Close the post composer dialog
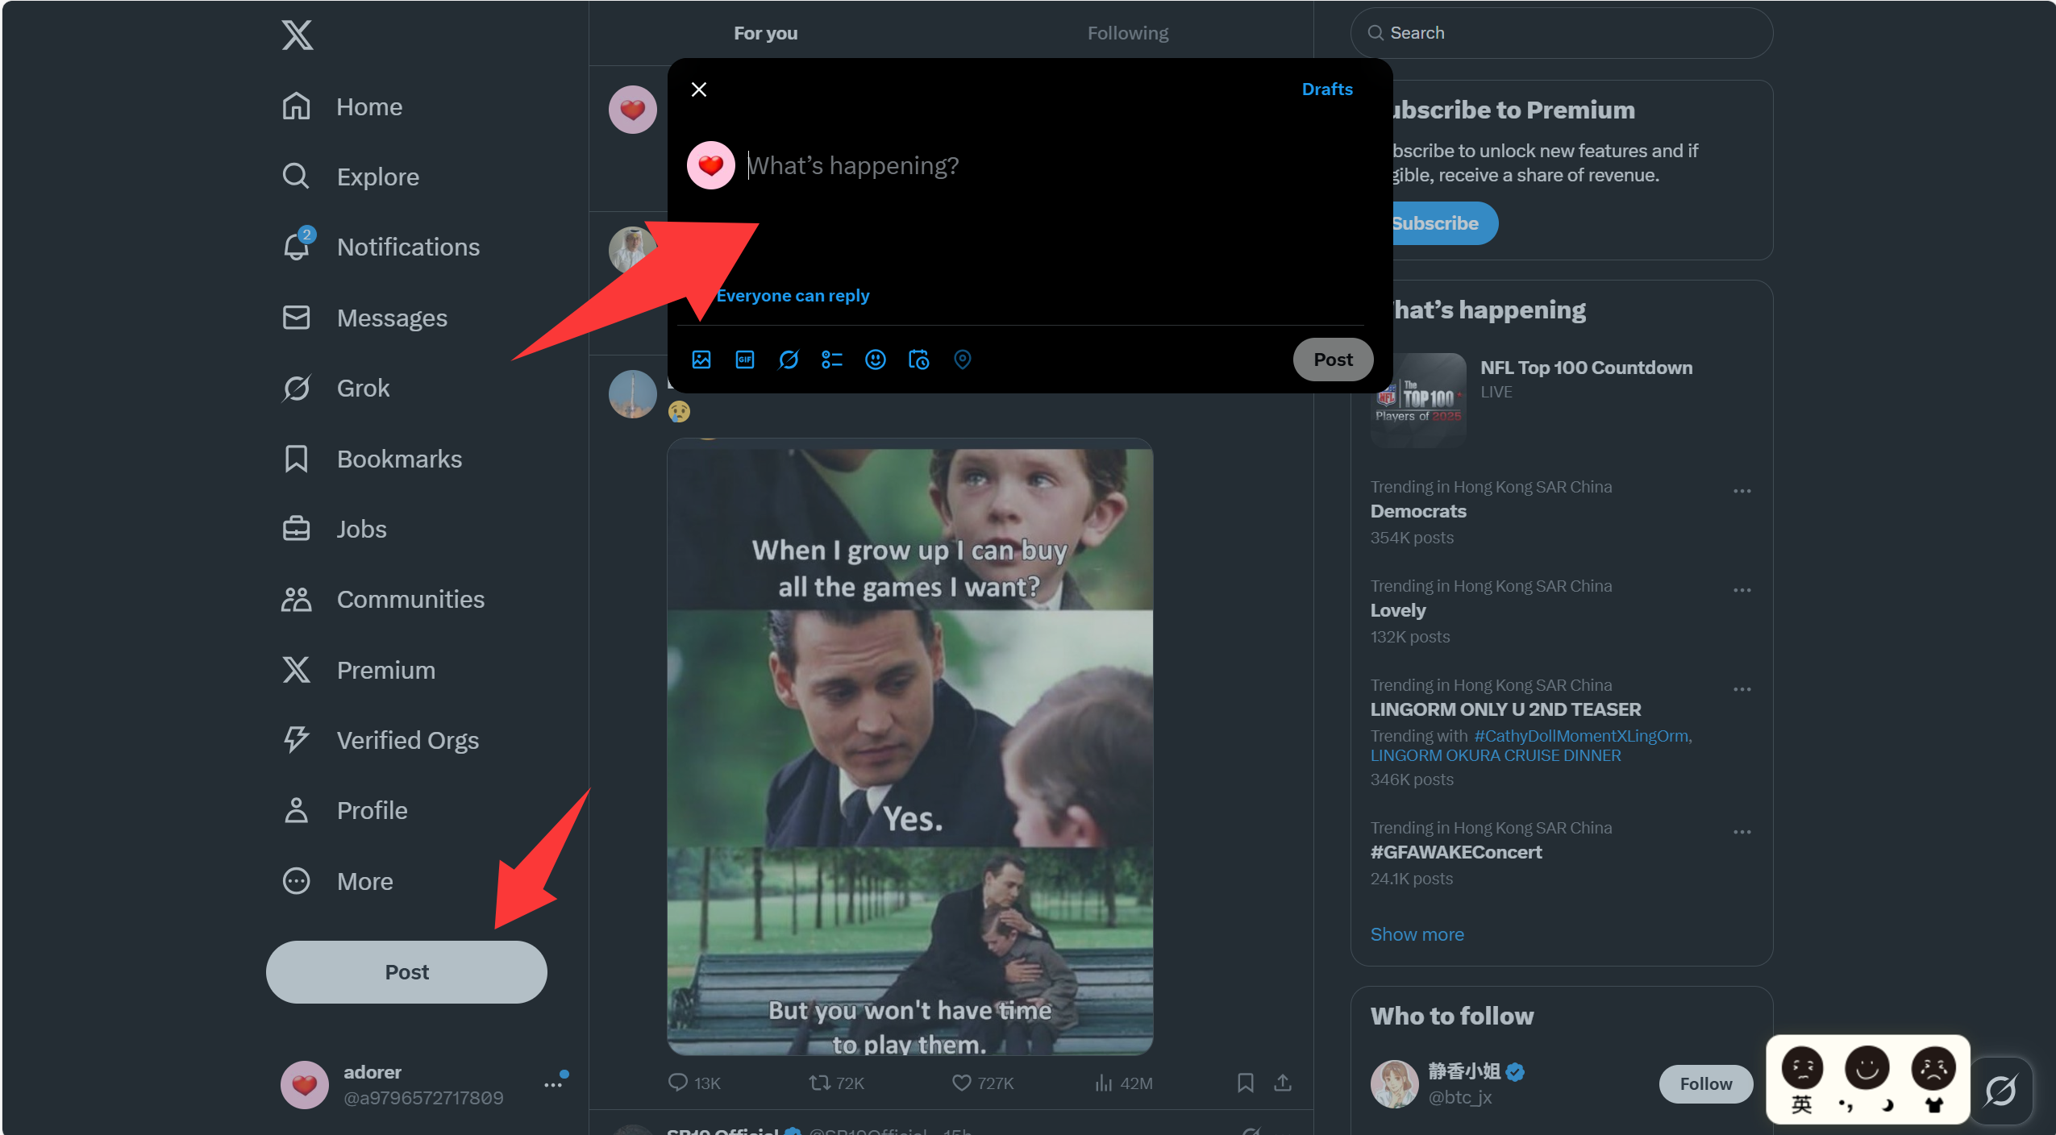 (x=698, y=89)
